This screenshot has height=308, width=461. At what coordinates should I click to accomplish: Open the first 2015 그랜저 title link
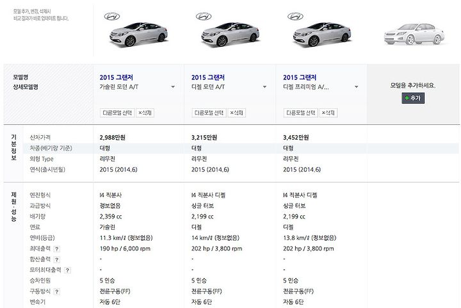[117, 77]
